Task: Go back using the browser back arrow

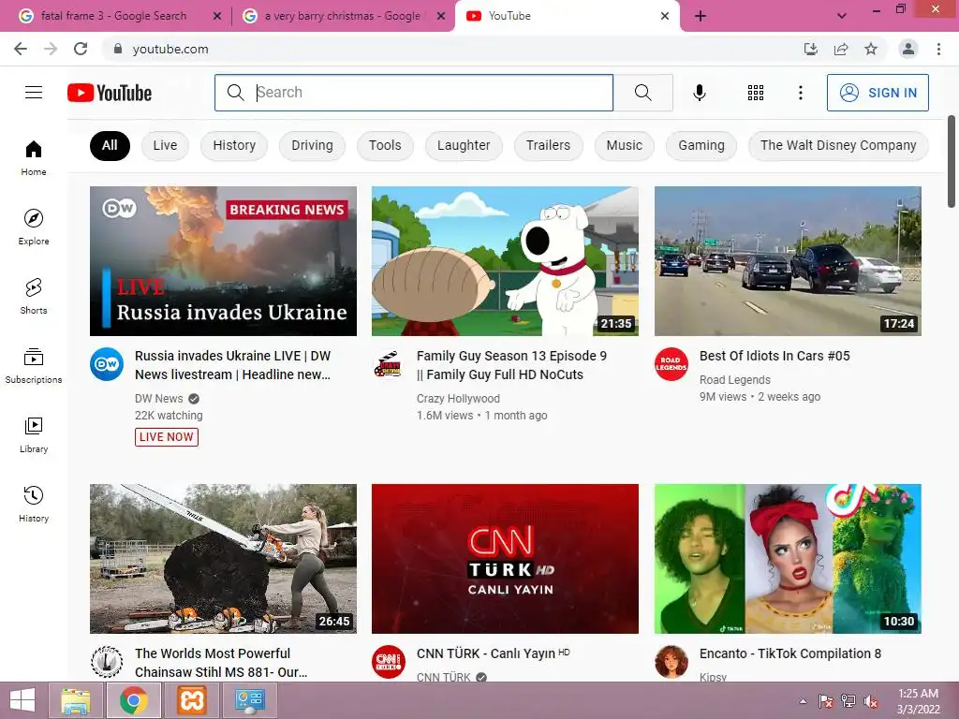Action: pyautogui.click(x=21, y=49)
